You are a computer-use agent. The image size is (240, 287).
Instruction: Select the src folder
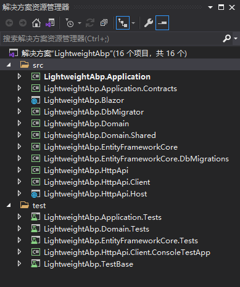(x=38, y=65)
